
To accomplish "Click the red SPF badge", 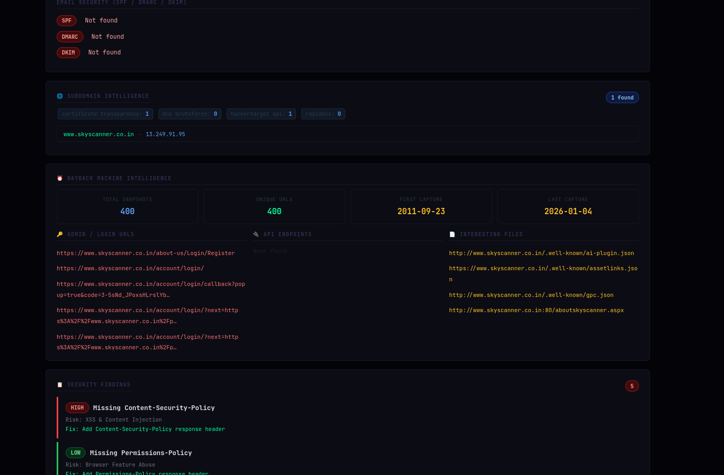I will pos(67,21).
